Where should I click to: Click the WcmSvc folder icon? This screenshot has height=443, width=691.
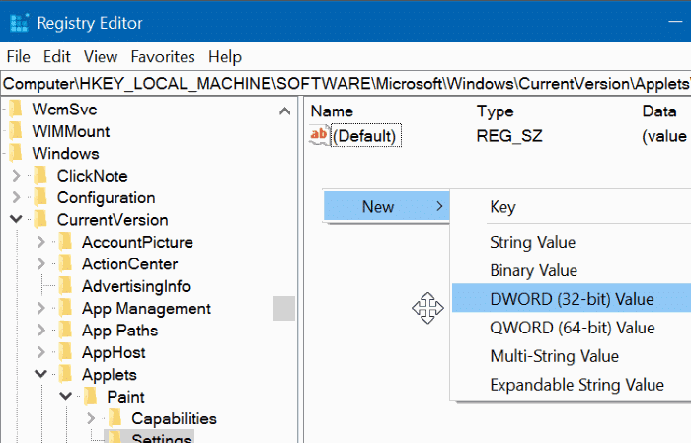[16, 110]
